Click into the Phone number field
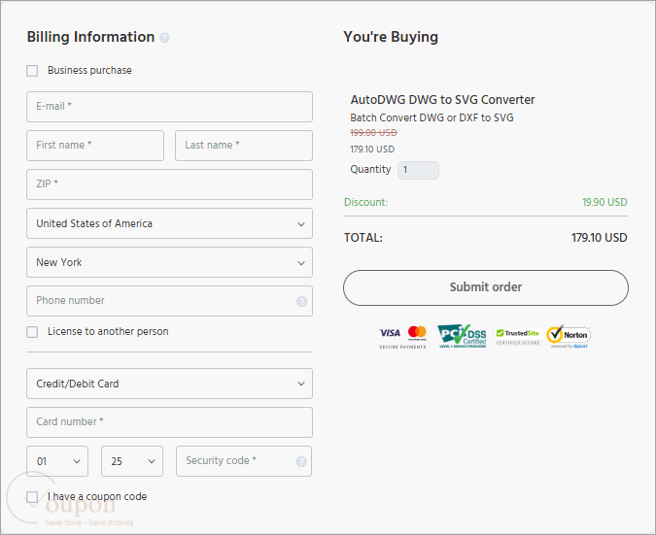The height and width of the screenshot is (535, 656). (x=169, y=301)
